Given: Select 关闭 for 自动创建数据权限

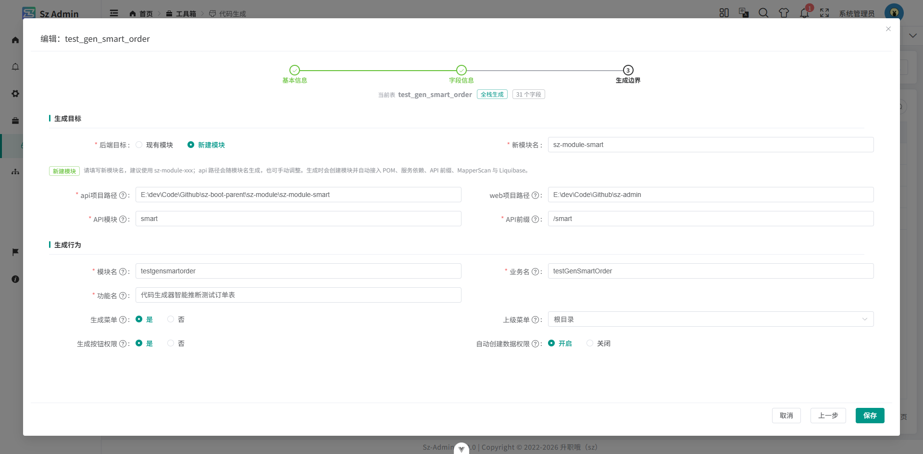Looking at the screenshot, I should [599, 343].
